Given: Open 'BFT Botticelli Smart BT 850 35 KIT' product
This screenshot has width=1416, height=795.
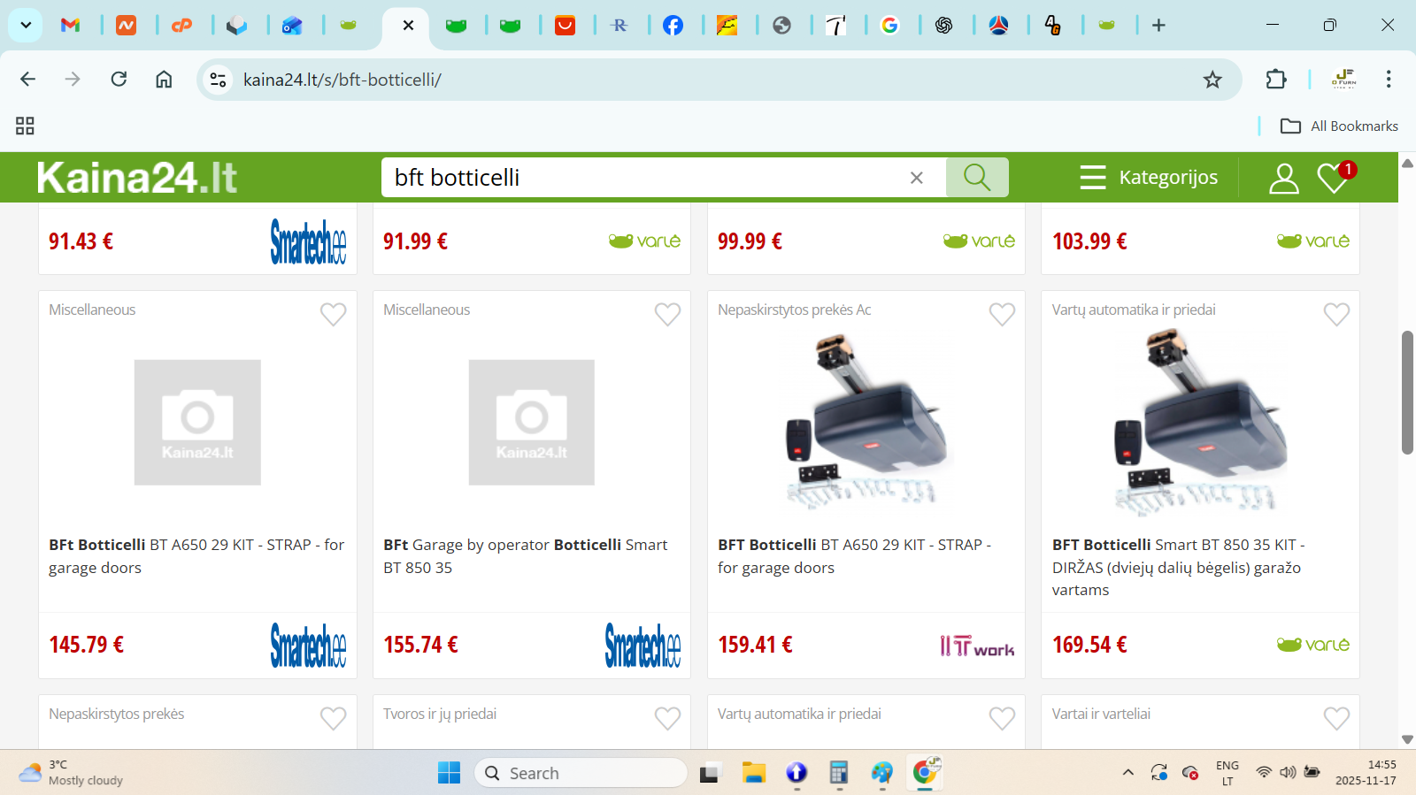Looking at the screenshot, I should [1179, 568].
